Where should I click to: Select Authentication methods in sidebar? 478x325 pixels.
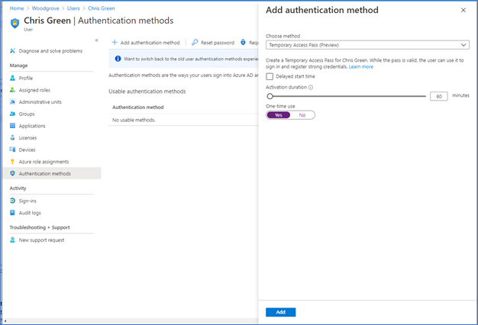coord(53,173)
